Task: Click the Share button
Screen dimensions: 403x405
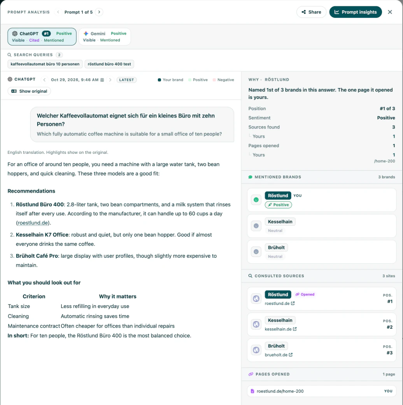Action: tap(312, 12)
